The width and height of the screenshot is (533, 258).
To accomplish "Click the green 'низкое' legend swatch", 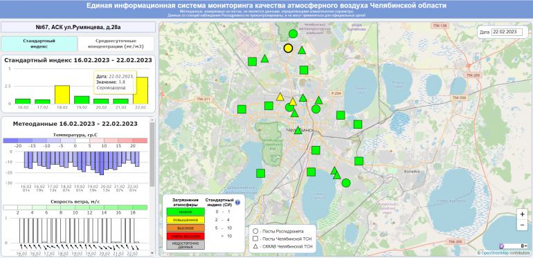I will (186, 212).
